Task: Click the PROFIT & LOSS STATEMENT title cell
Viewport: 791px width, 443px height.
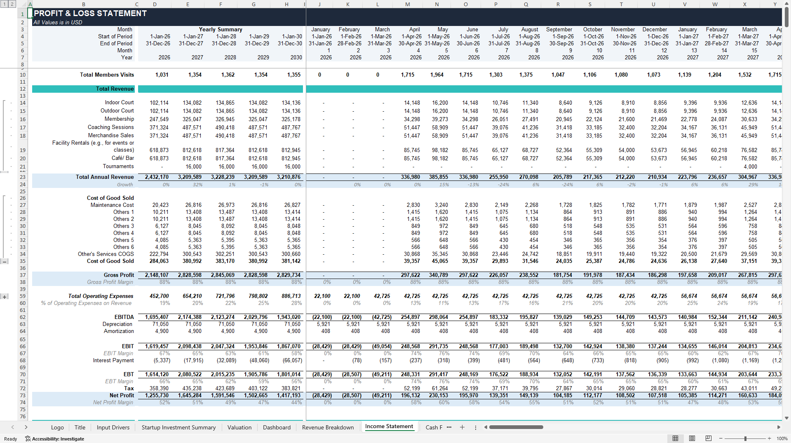Action: 90,13
